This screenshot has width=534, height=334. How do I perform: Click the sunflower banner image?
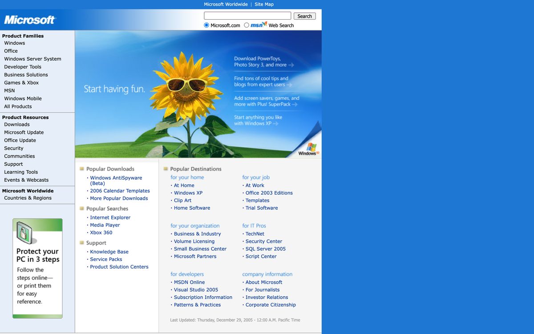click(x=198, y=94)
